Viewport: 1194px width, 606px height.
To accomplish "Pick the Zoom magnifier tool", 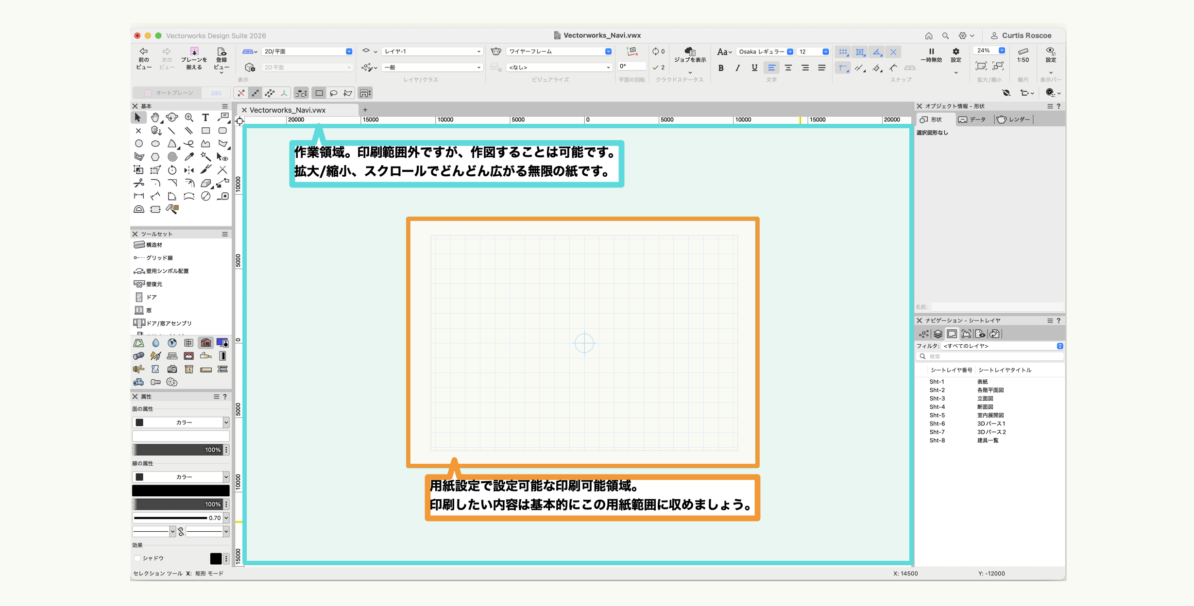I will pos(189,118).
